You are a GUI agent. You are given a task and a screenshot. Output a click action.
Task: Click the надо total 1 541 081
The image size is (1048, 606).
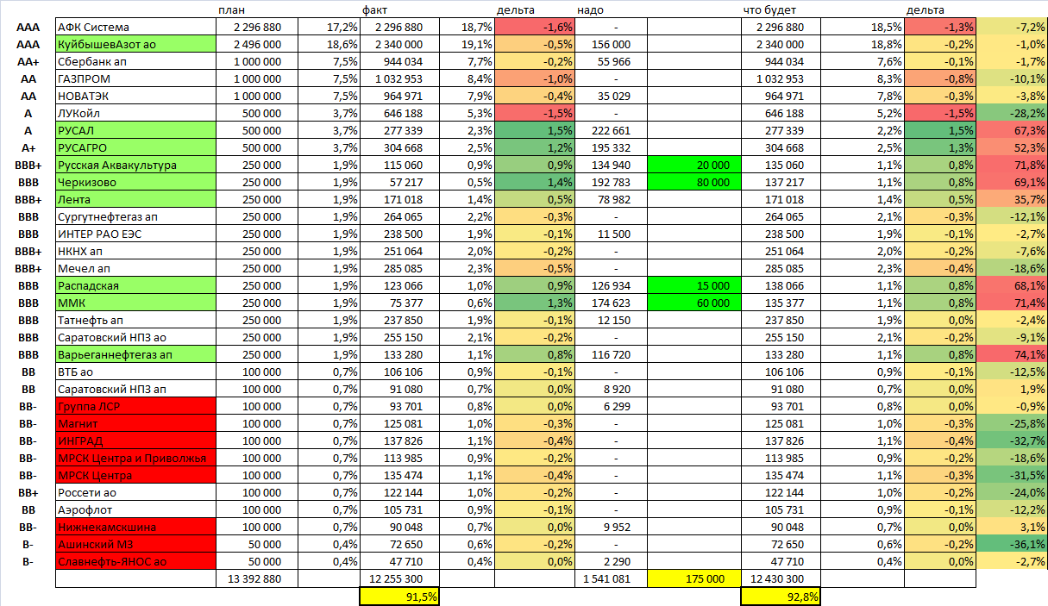[x=611, y=578]
